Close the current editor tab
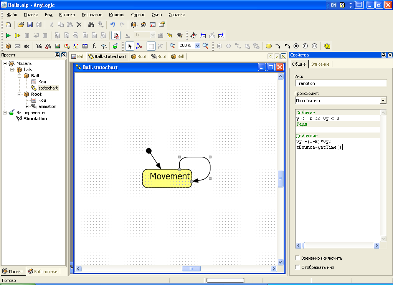The height and width of the screenshot is (285, 393). pos(283,56)
